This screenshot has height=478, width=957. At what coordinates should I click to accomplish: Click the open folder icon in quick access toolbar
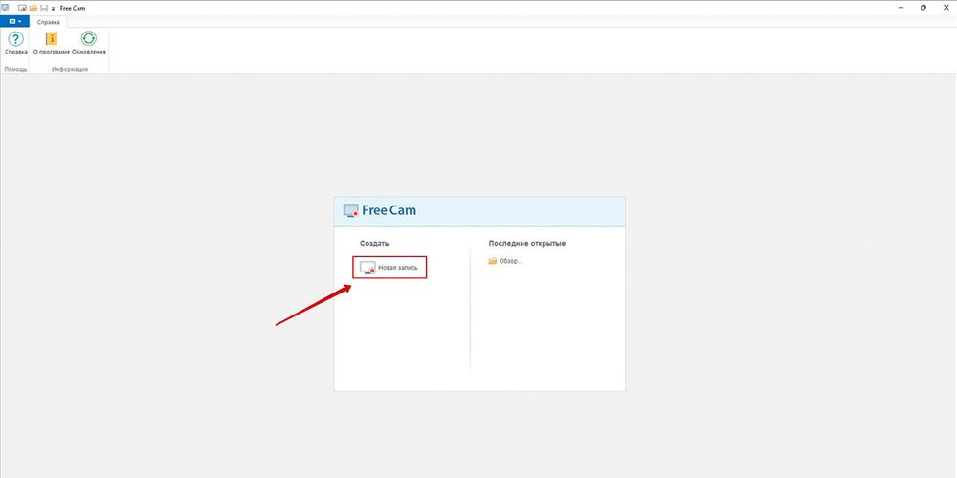(33, 8)
